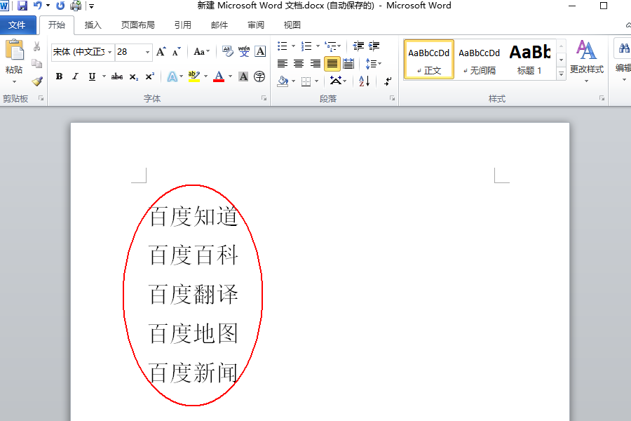Switch to the 页面布局 (Page Layout) tab
This screenshot has height=421, width=631.
[138, 25]
